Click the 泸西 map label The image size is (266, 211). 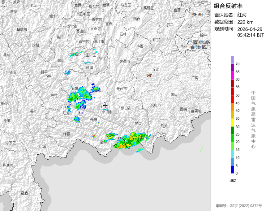coord(140,46)
